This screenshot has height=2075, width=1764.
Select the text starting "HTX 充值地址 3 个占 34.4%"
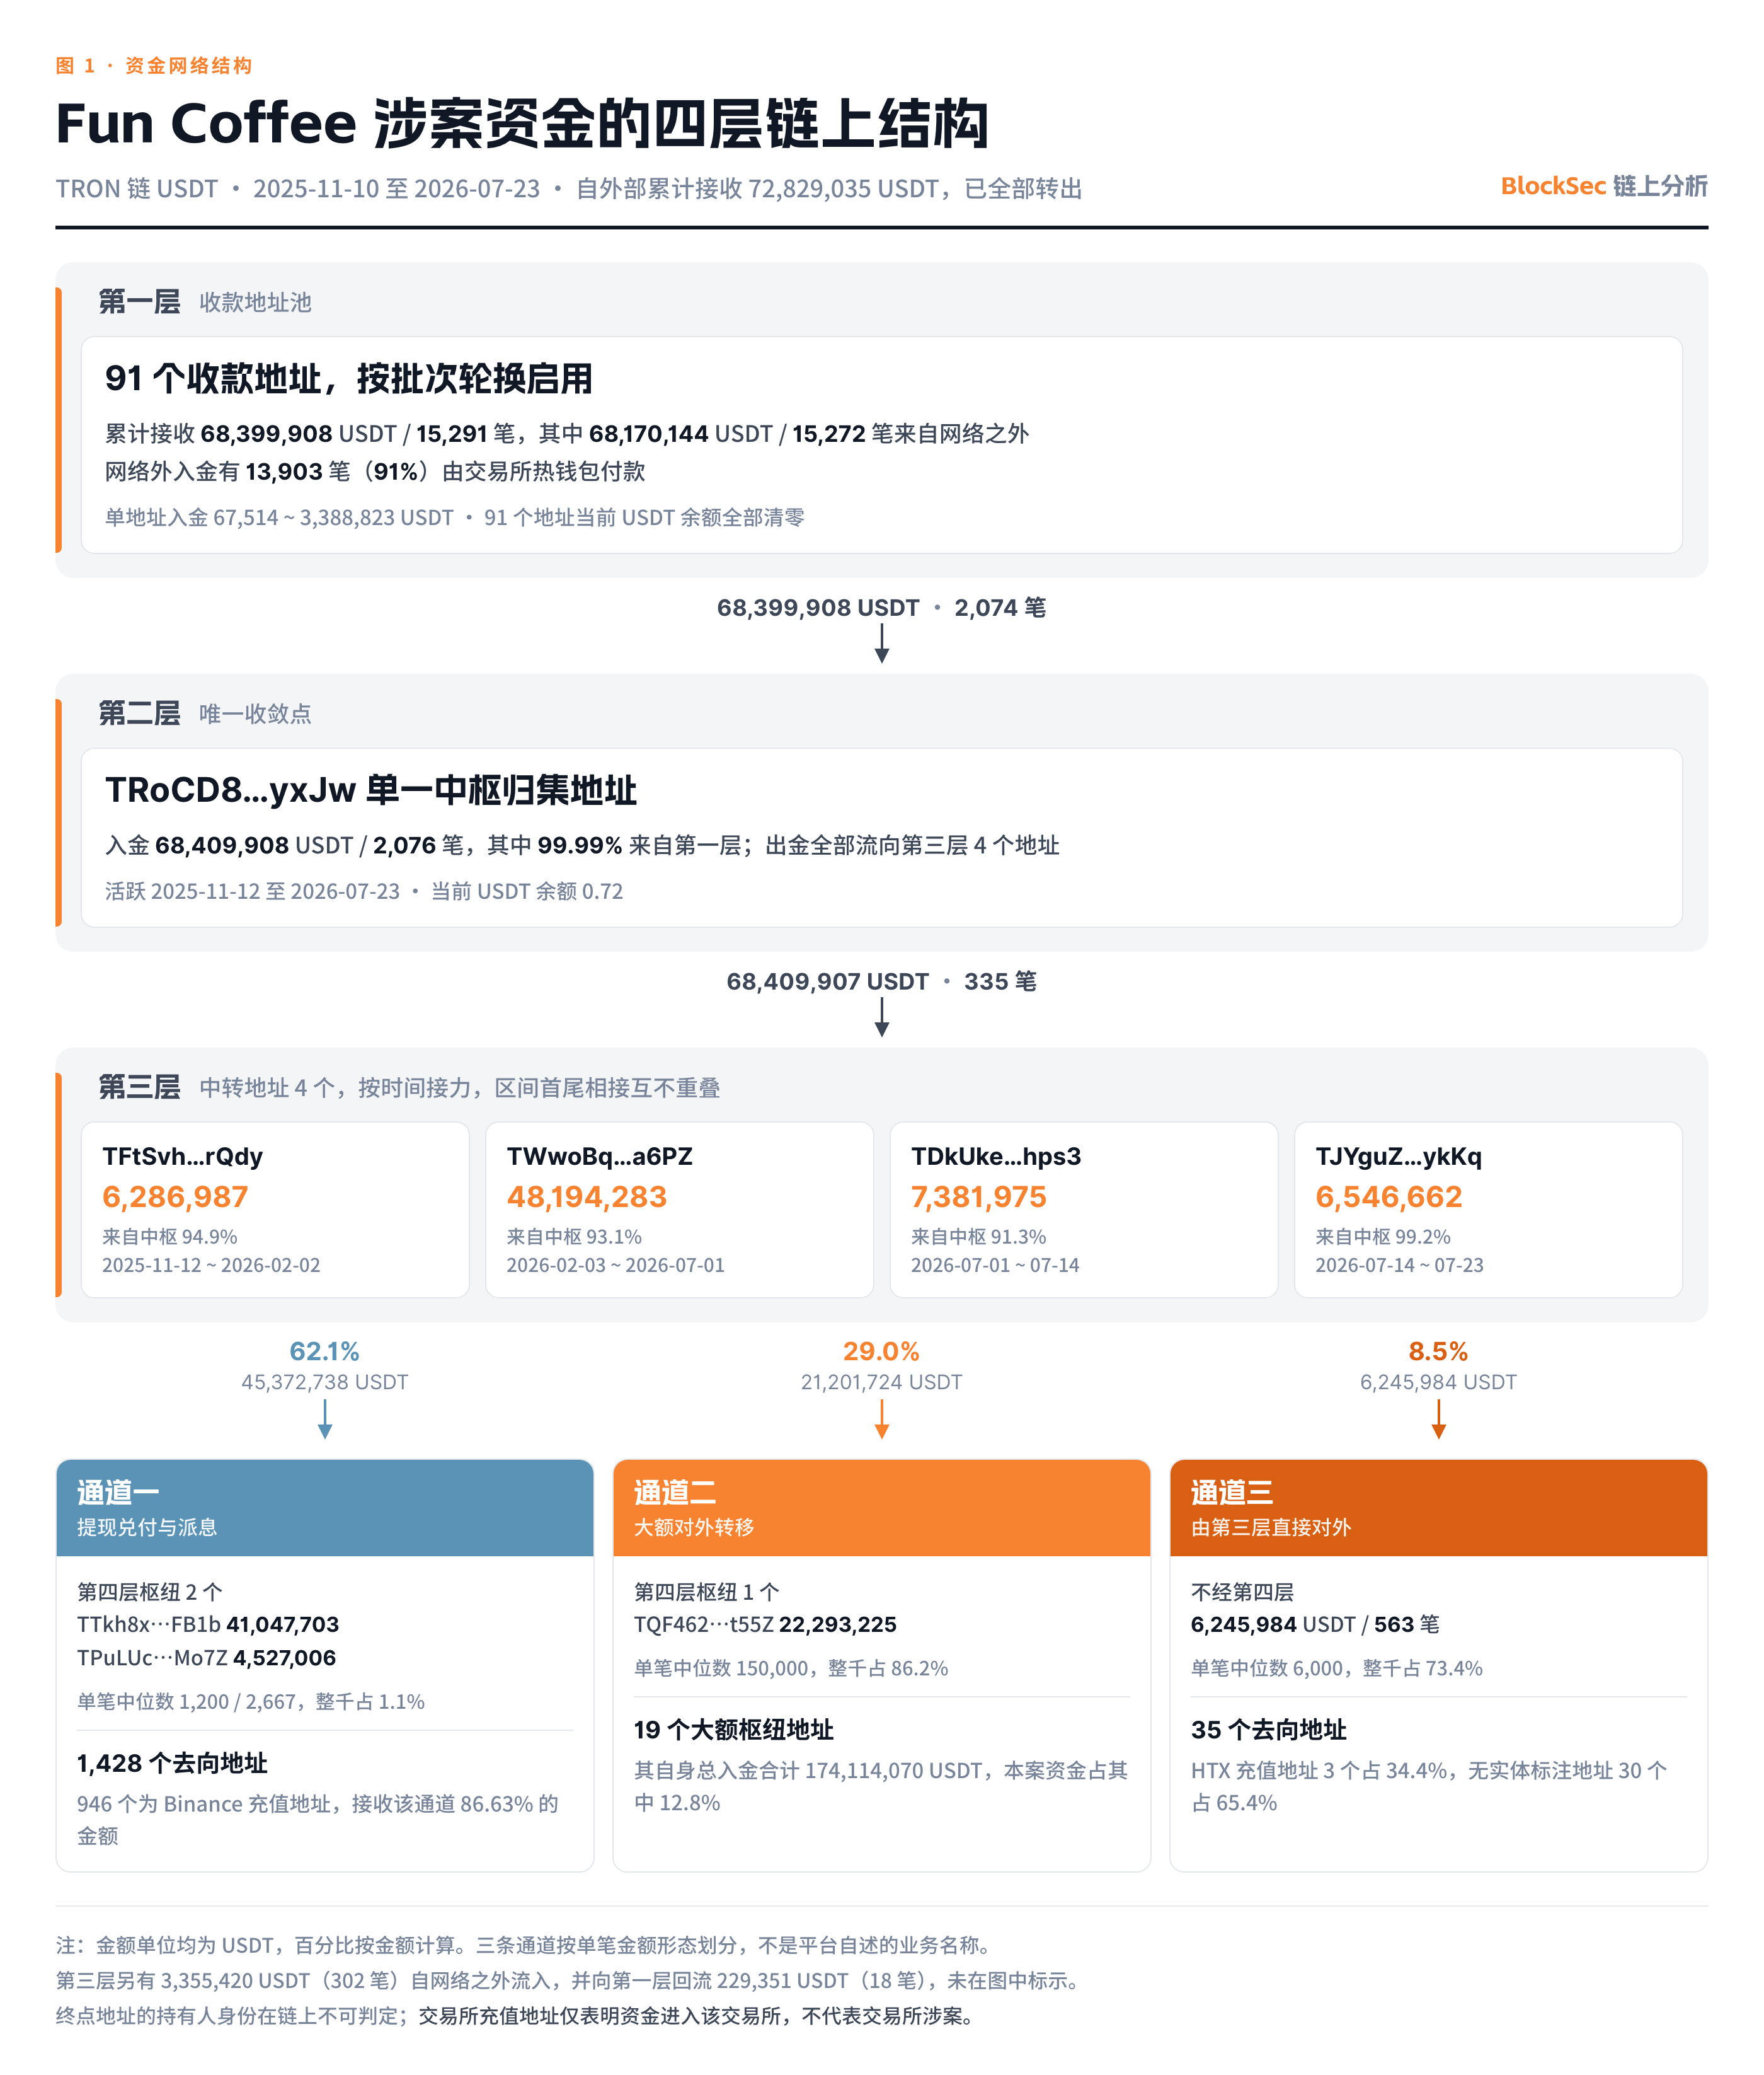point(1430,1786)
